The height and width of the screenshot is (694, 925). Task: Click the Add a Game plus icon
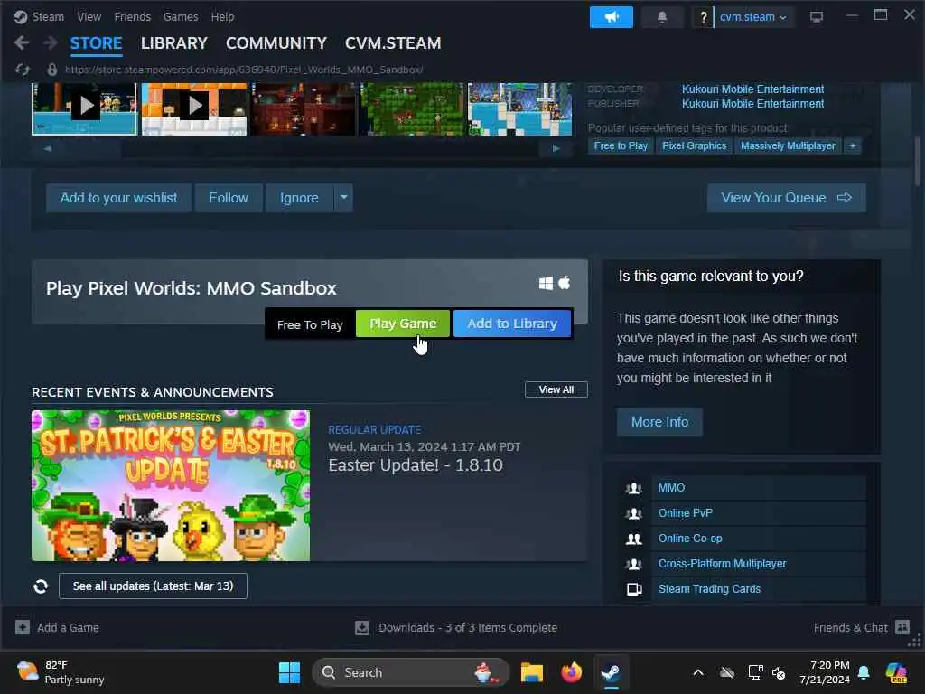coord(23,627)
